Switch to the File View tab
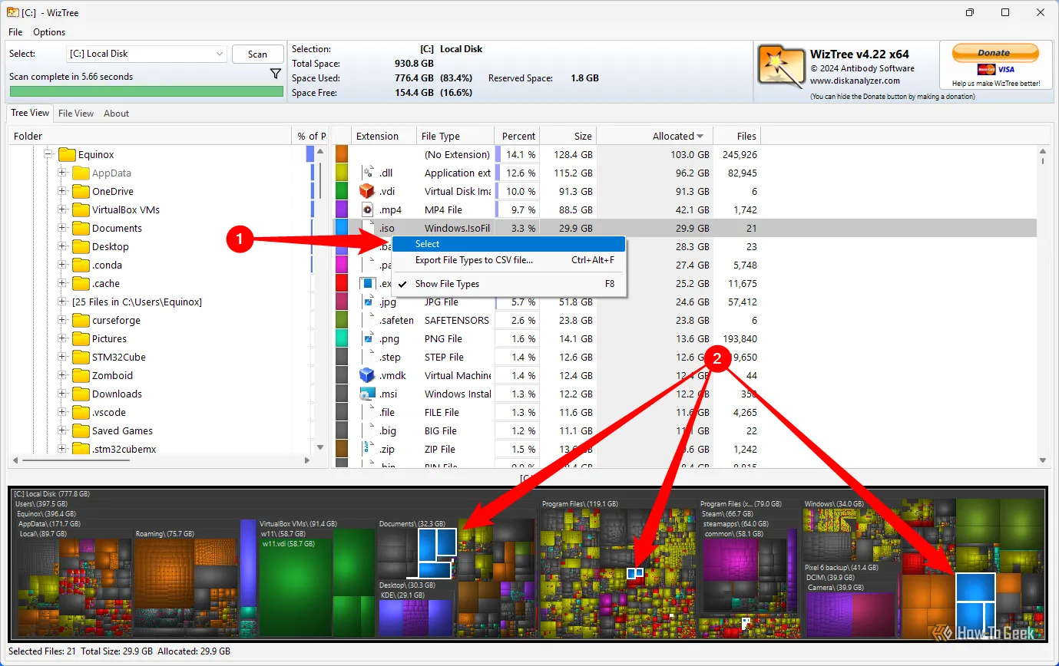The width and height of the screenshot is (1059, 666). pyautogui.click(x=76, y=114)
